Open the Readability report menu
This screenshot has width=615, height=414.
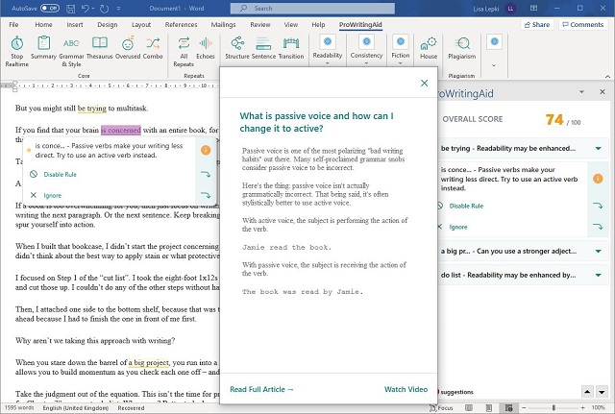click(x=328, y=50)
